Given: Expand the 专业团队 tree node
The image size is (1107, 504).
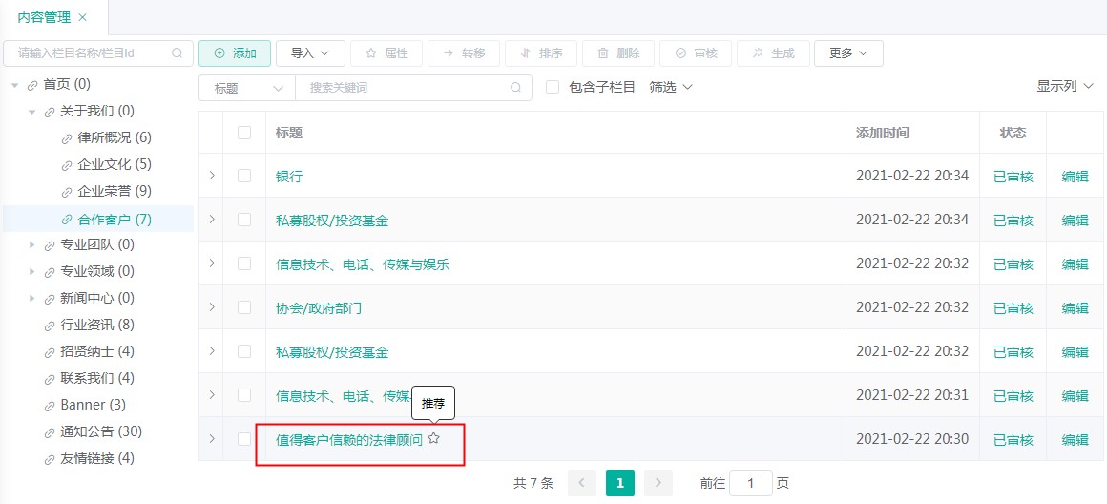Looking at the screenshot, I should tap(32, 245).
